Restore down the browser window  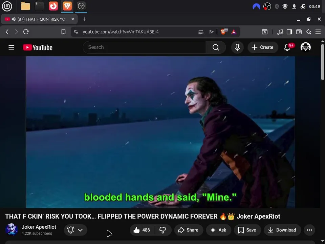309,19
